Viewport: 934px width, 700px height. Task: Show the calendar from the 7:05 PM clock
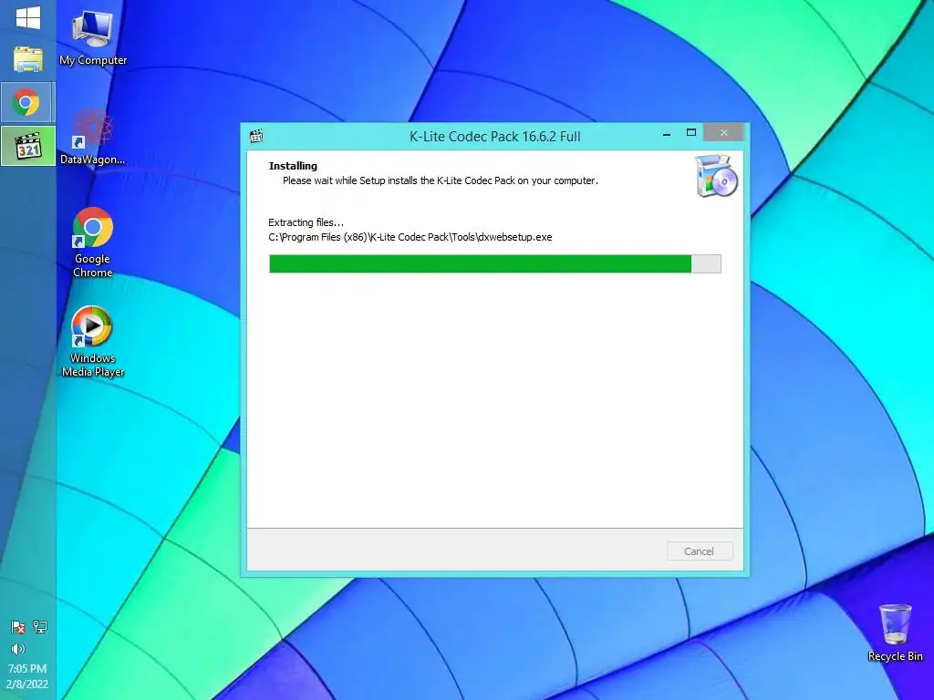tap(27, 676)
